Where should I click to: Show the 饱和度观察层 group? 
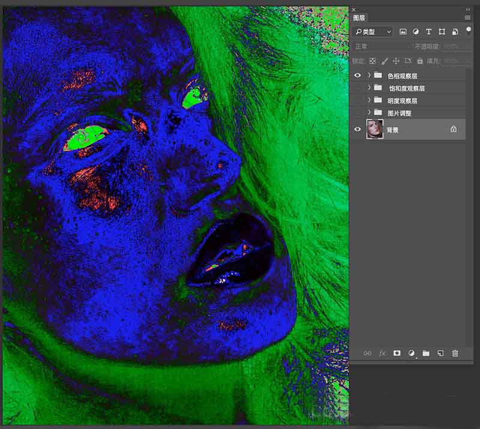(358, 88)
